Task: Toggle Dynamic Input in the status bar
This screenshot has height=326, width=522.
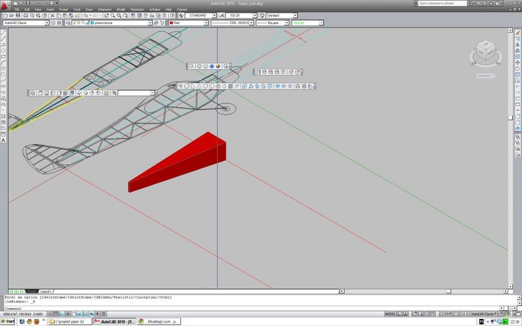Action: click(x=91, y=314)
